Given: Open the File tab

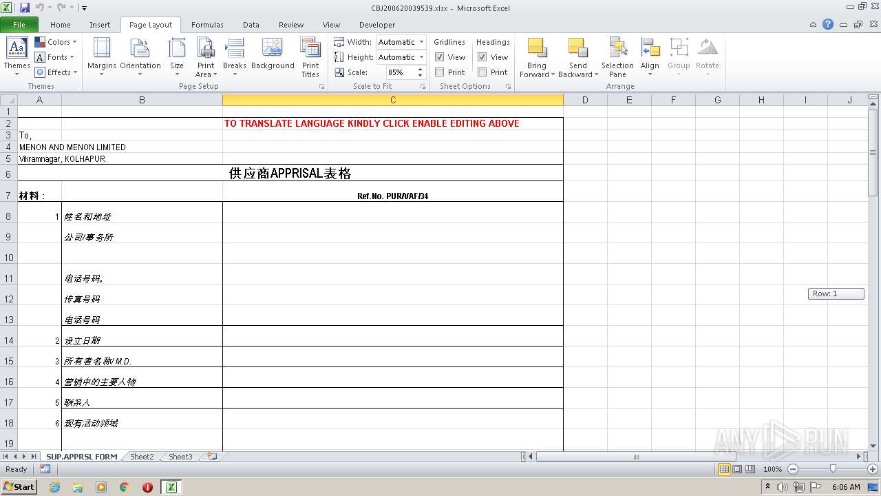Looking at the screenshot, I should point(19,25).
